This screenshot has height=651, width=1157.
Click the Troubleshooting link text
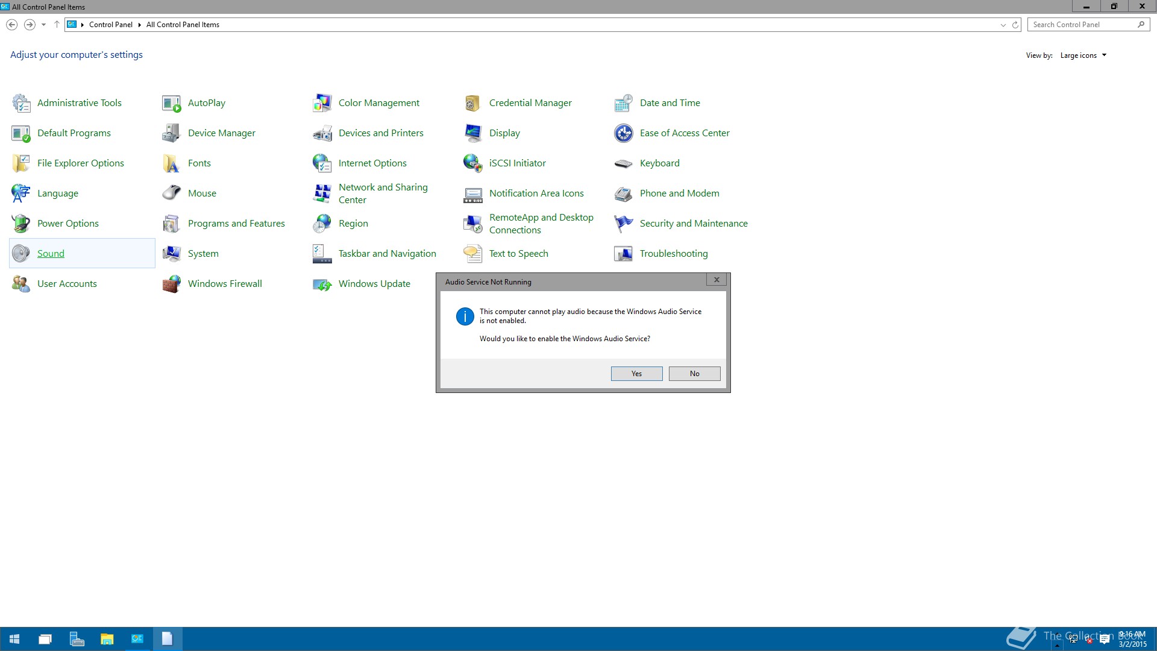coord(674,254)
